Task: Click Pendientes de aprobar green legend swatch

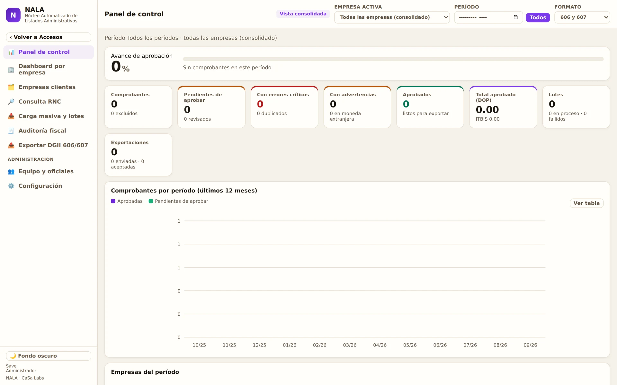Action: click(x=151, y=201)
